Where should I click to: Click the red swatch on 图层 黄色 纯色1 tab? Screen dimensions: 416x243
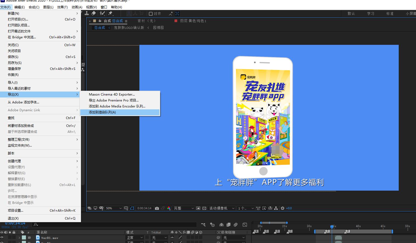(x=176, y=21)
